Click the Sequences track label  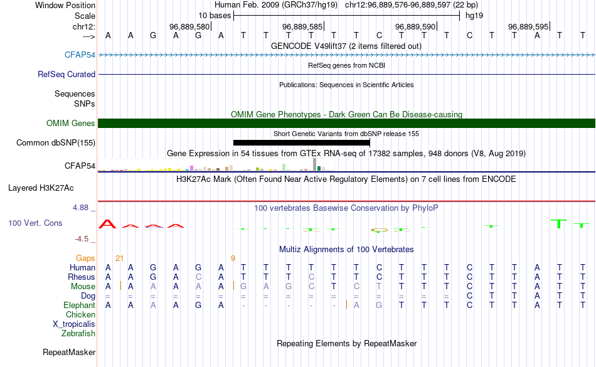75,94
